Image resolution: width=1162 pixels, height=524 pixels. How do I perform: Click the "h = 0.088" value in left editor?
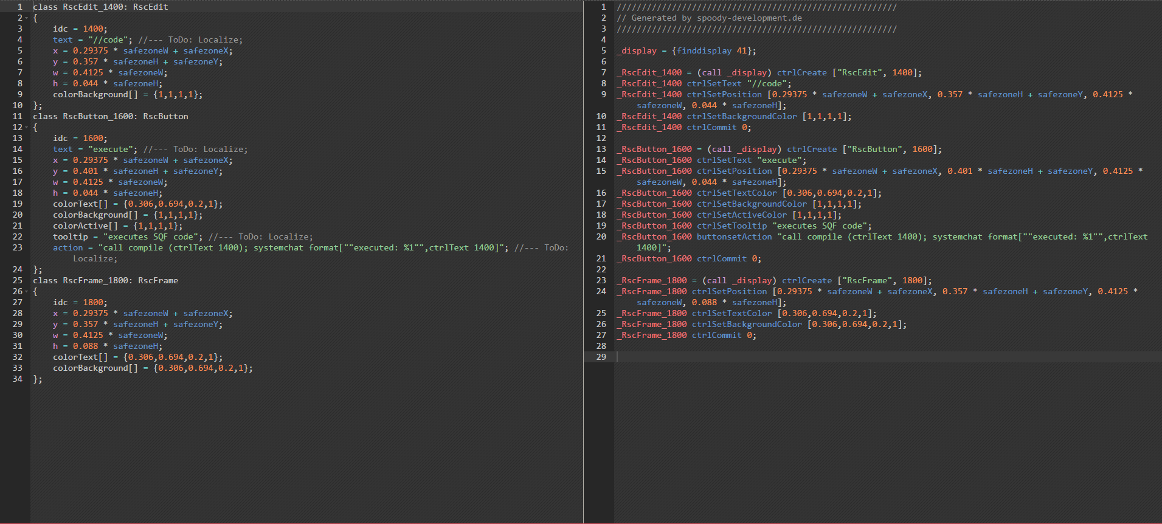pyautogui.click(x=85, y=346)
